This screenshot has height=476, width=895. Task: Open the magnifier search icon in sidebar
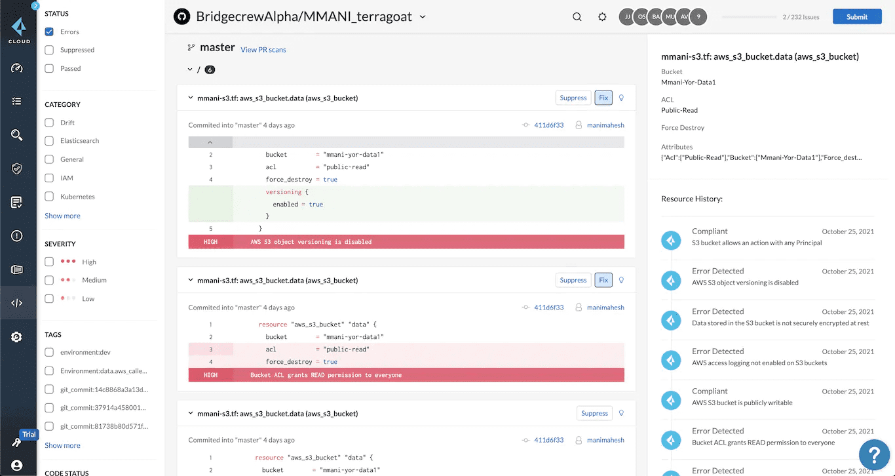(17, 135)
